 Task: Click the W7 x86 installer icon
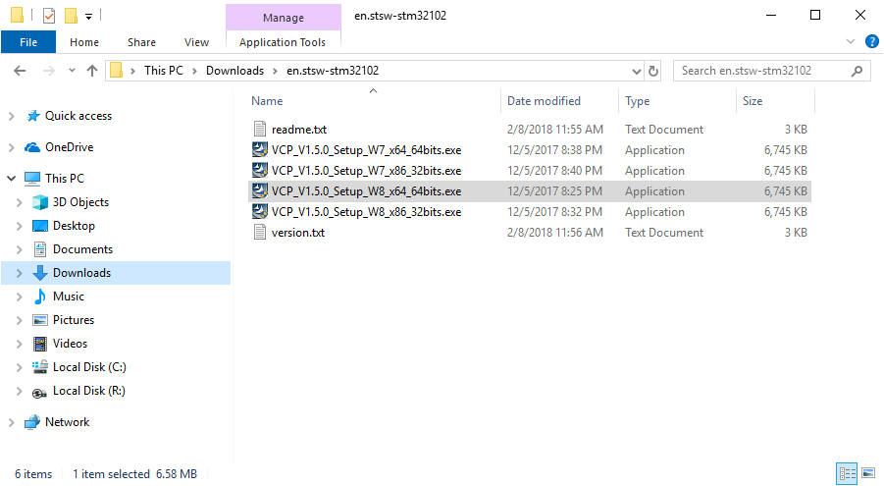pyautogui.click(x=259, y=170)
